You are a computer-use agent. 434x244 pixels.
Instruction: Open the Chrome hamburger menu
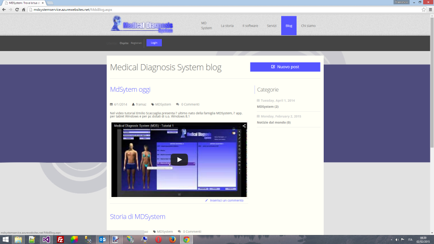click(430, 9)
